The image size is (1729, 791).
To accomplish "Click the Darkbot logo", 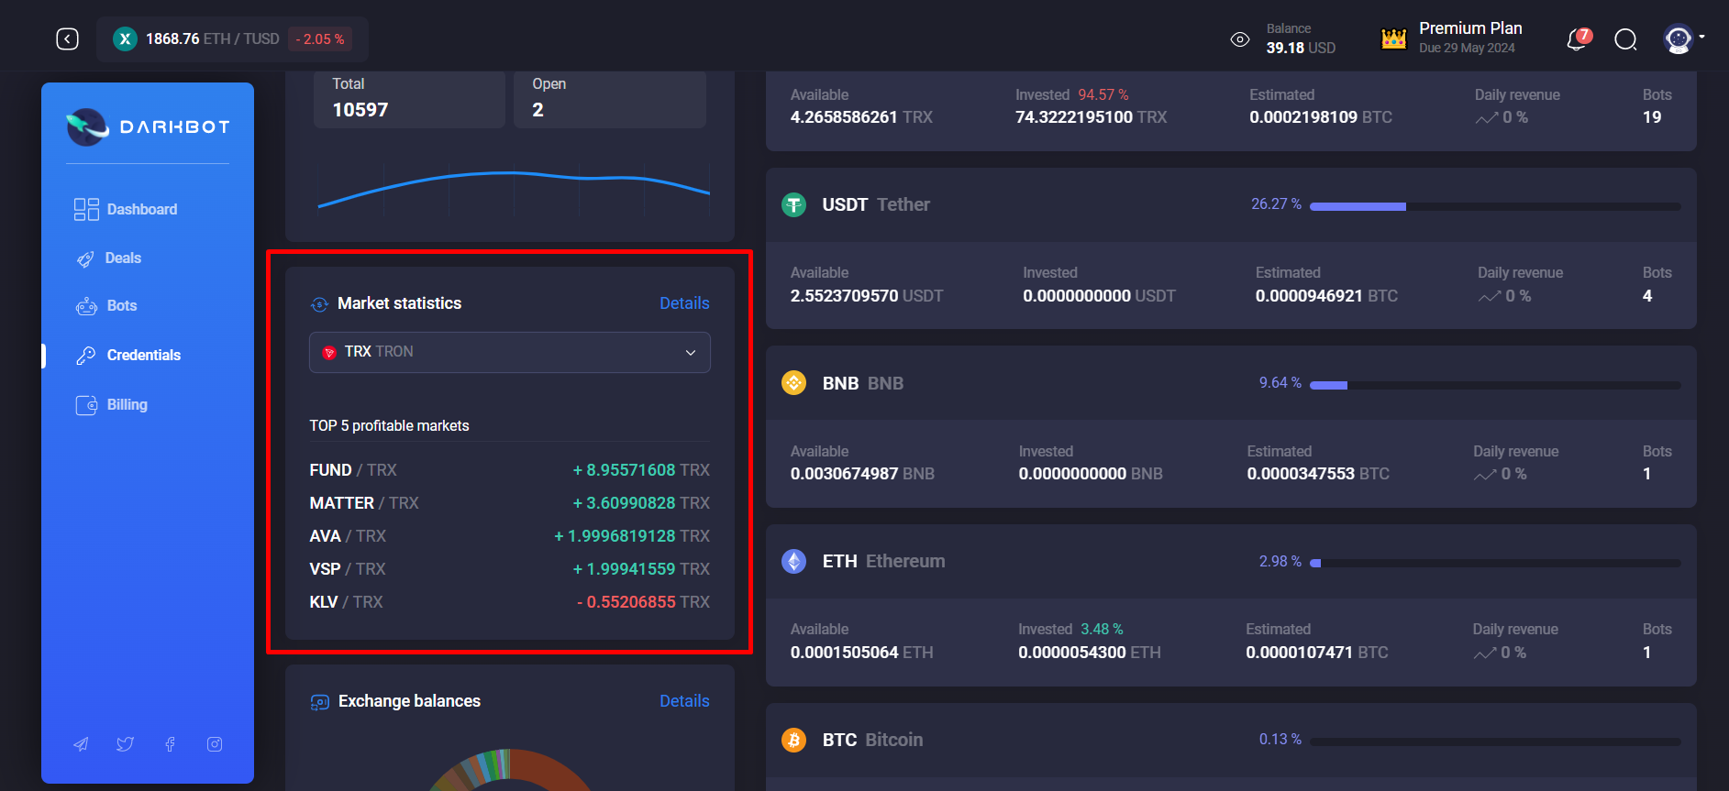I will click(x=148, y=126).
